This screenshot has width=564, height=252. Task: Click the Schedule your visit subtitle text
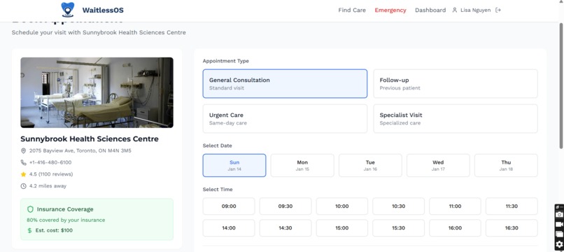99,32
